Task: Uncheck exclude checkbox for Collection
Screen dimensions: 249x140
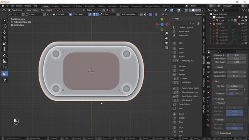Action: coord(239,17)
